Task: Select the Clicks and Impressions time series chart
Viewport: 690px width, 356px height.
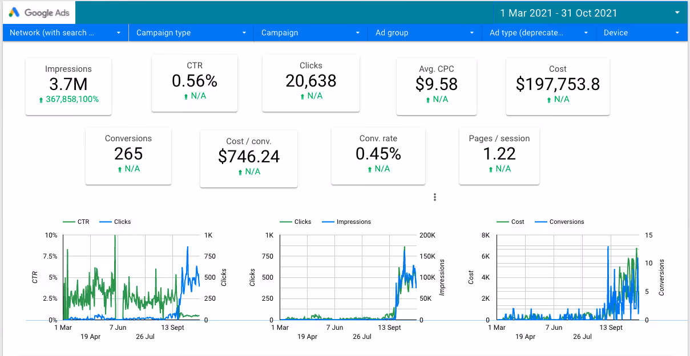Action: [348, 279]
